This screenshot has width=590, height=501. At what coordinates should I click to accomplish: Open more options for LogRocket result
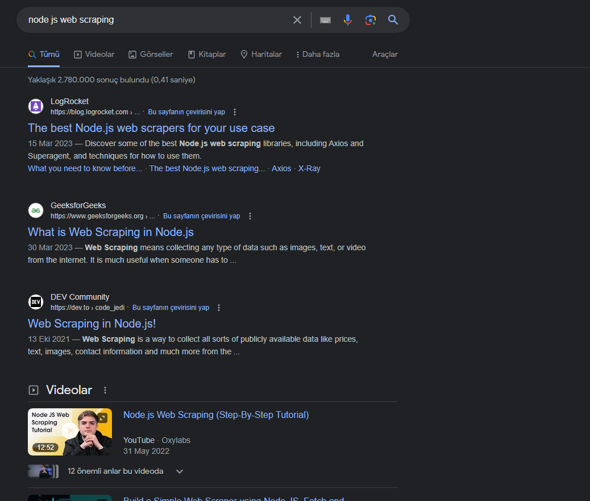click(x=235, y=112)
